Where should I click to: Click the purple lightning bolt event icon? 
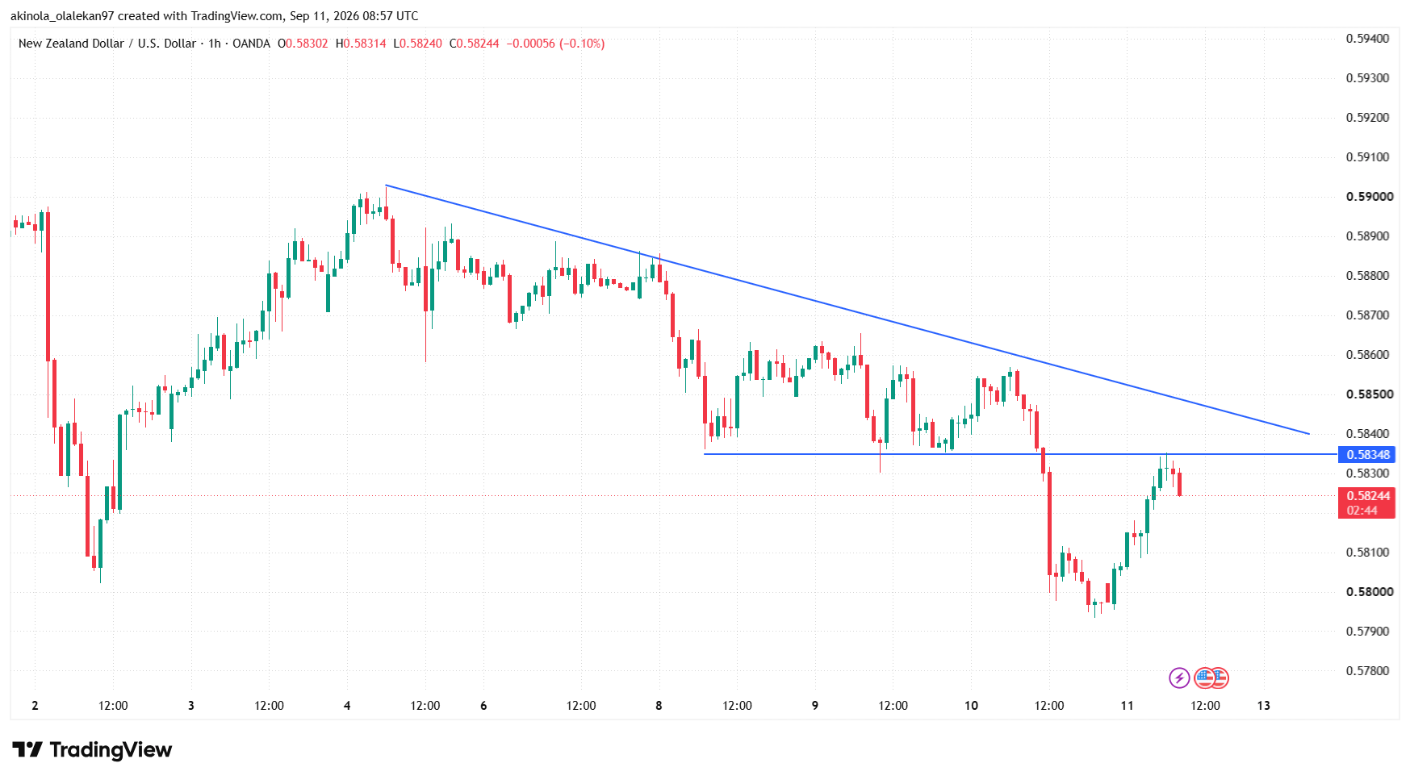1179,678
